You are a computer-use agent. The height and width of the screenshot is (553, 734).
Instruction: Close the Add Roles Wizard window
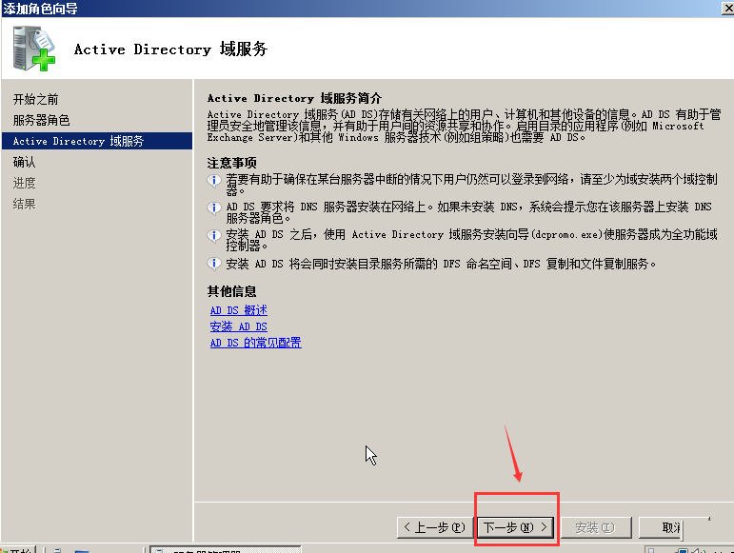(728, 8)
